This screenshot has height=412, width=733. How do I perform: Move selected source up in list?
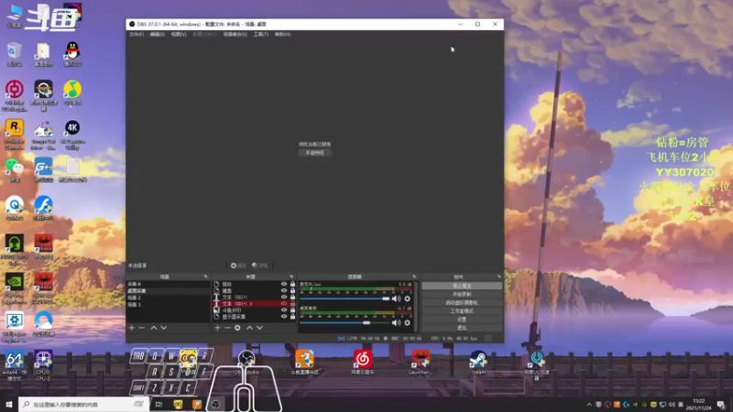point(249,328)
